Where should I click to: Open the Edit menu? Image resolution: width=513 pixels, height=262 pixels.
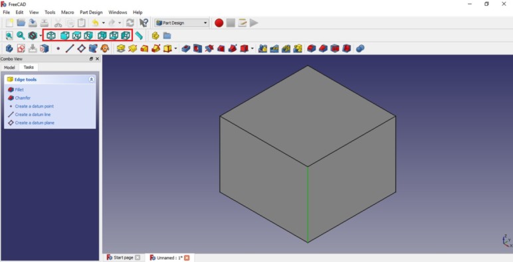pyautogui.click(x=20, y=13)
